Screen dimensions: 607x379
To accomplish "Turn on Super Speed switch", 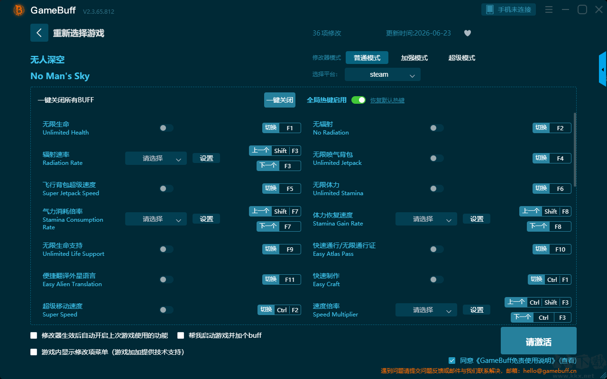I will click(x=166, y=310).
